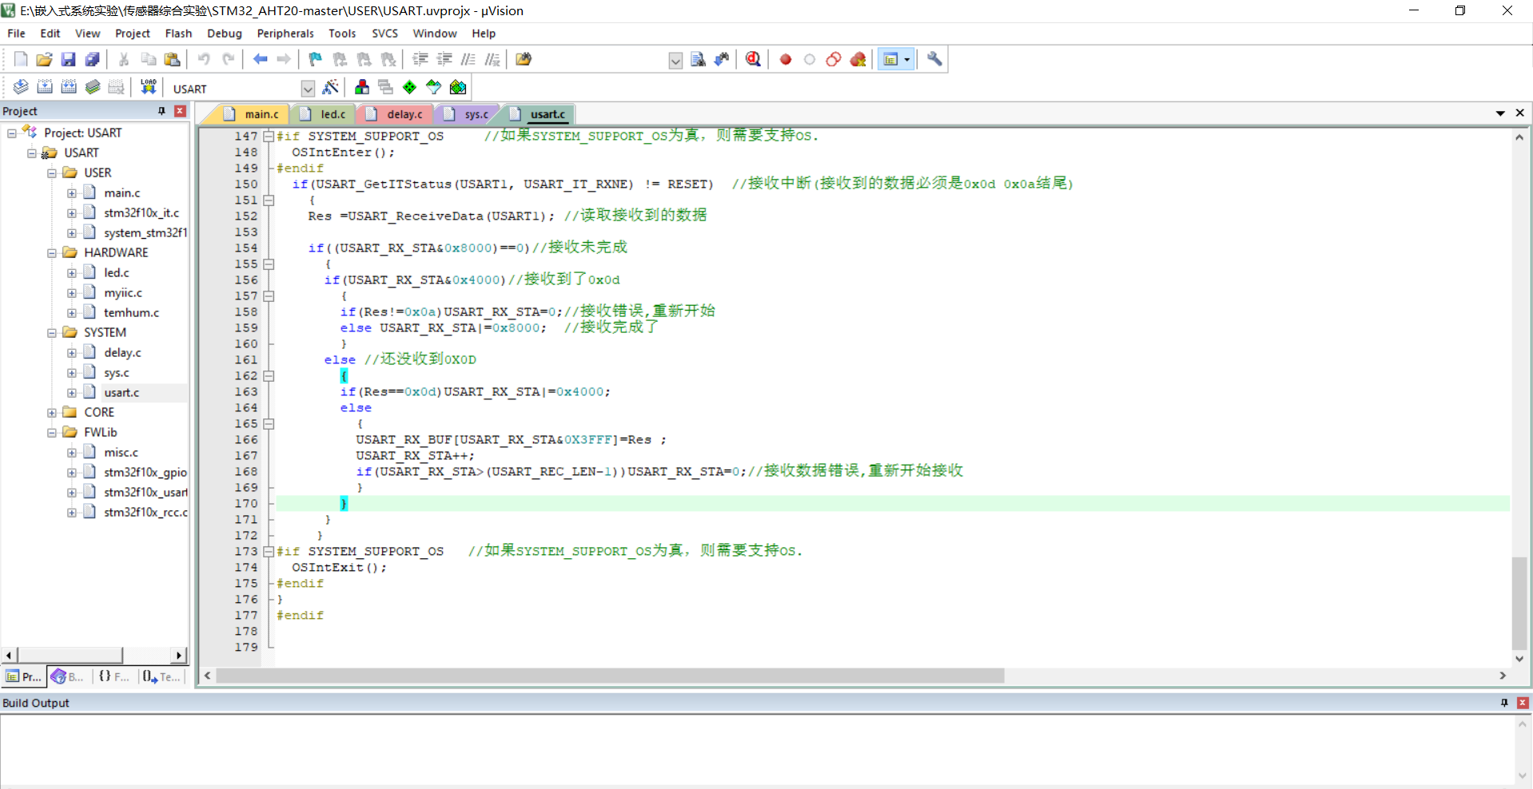This screenshot has width=1533, height=789.
Task: Toggle the Project panel pin
Action: pos(162,111)
